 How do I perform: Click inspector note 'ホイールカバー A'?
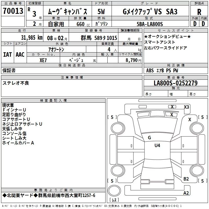pyautogui.click(x=18, y=143)
